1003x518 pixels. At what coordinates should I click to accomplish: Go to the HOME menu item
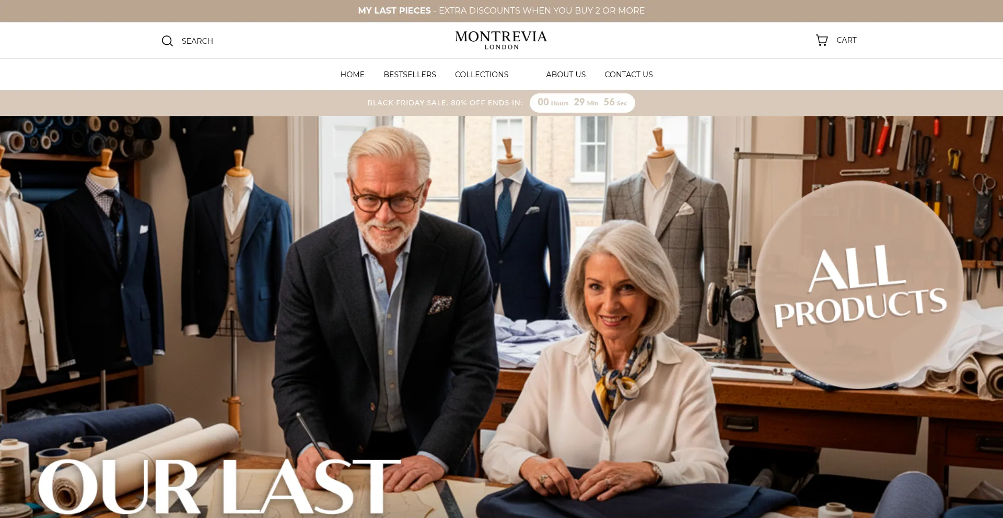pyautogui.click(x=353, y=75)
